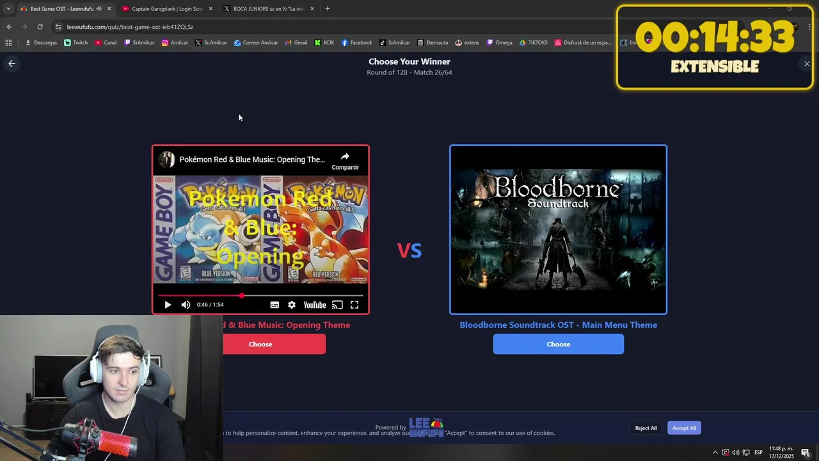Open the extens bookmark
This screenshot has height=461, width=819.
(x=467, y=43)
